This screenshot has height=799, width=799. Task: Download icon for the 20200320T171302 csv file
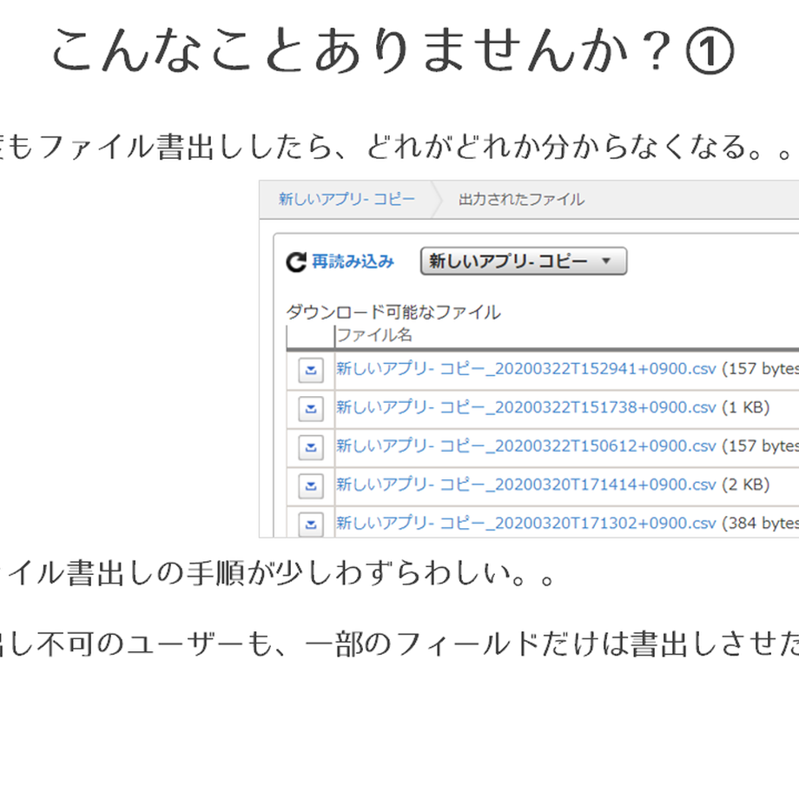coord(311,524)
